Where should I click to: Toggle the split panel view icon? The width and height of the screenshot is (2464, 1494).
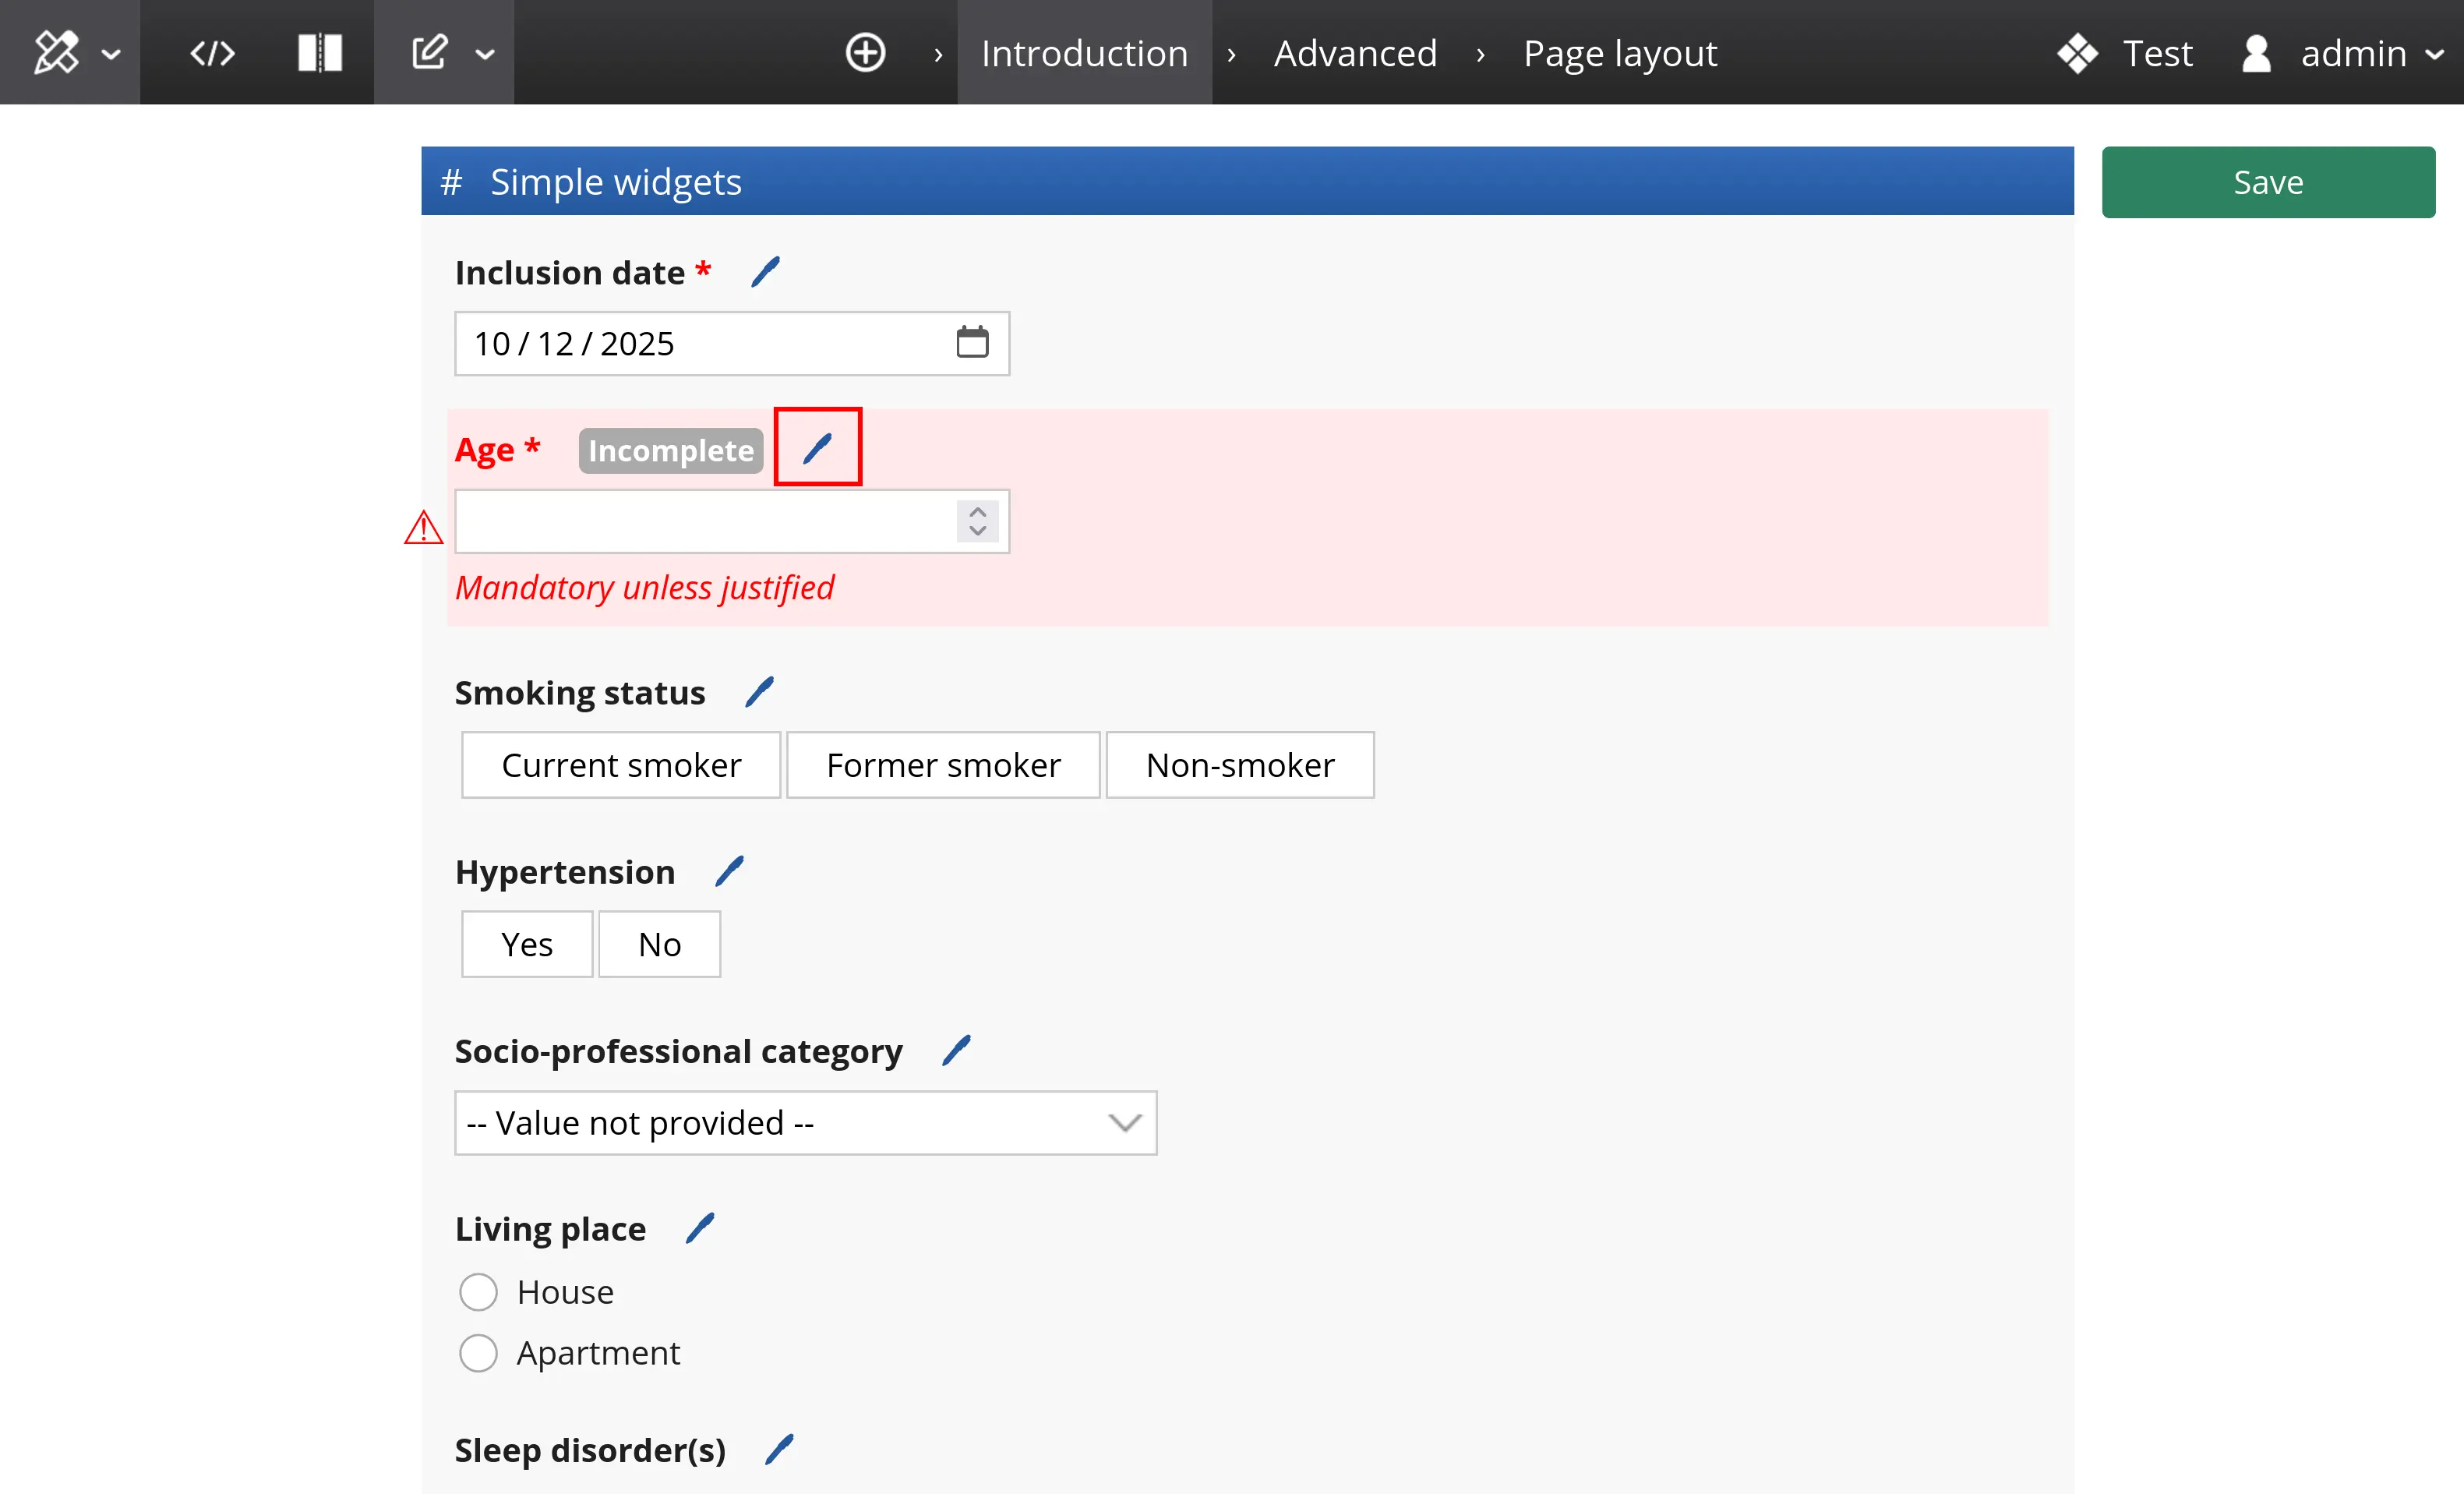320,53
